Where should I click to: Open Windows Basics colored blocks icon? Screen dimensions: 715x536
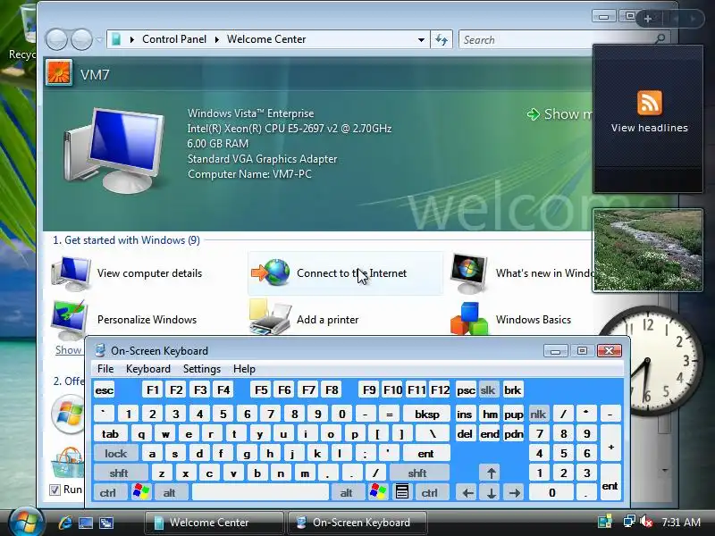coord(468,319)
